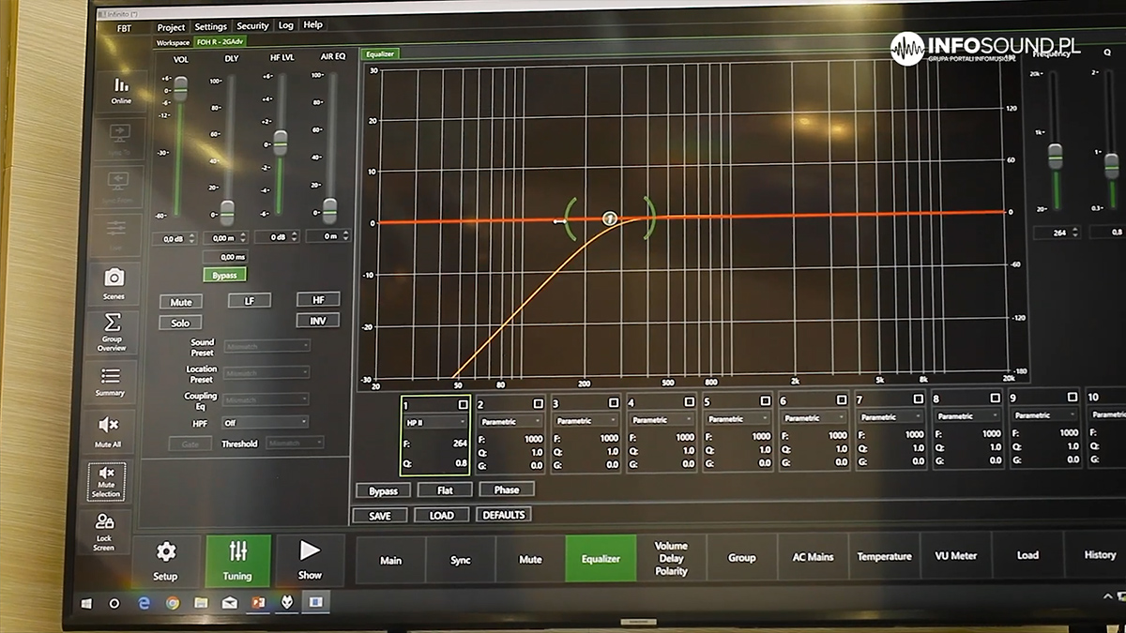
Task: Open the Security menu
Action: point(252,25)
